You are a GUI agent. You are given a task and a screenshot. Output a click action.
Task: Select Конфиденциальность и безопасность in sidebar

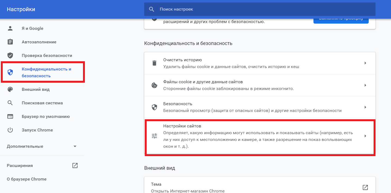[x=46, y=72]
